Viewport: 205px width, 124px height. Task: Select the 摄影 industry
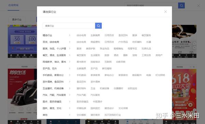point(125,55)
